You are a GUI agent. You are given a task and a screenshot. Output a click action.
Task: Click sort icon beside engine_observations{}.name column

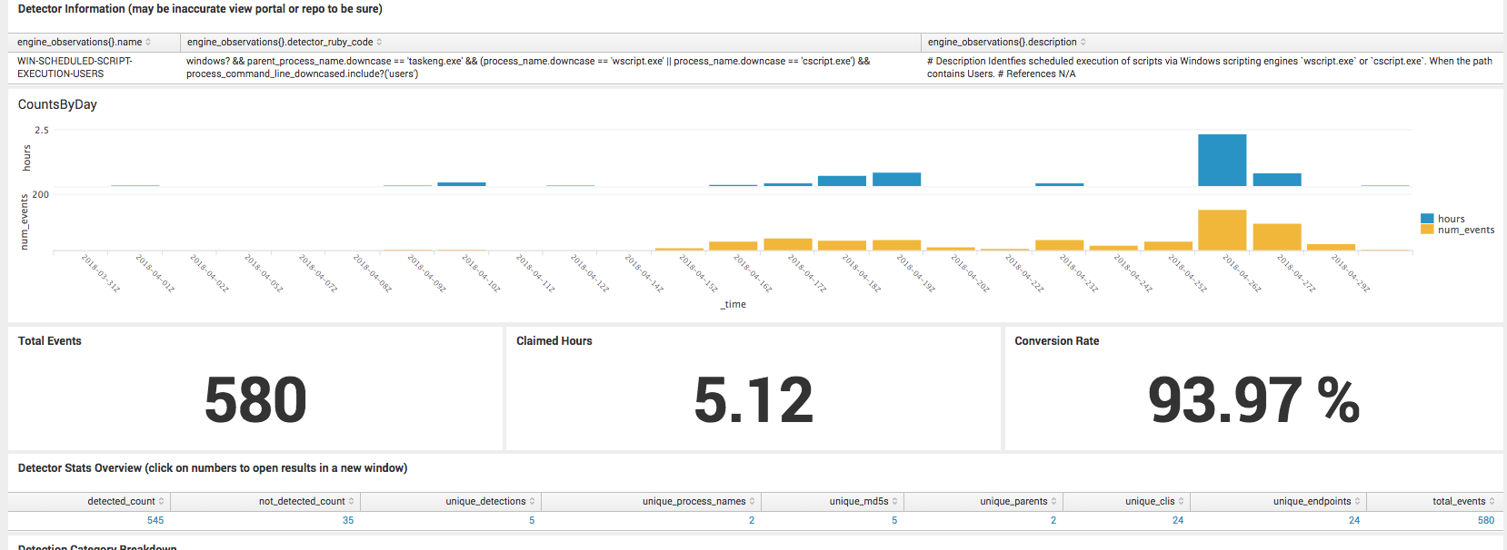(148, 43)
